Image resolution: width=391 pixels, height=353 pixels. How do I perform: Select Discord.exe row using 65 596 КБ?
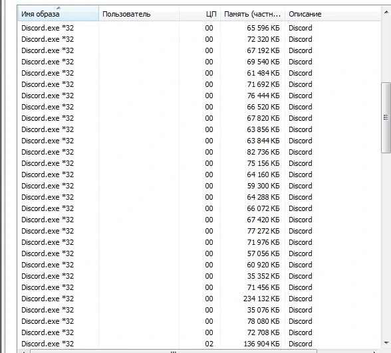tap(199, 28)
